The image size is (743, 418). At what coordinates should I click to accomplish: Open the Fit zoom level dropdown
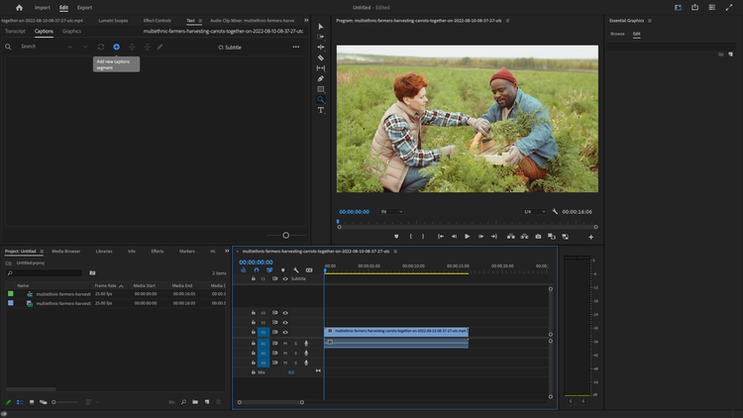pyautogui.click(x=392, y=211)
